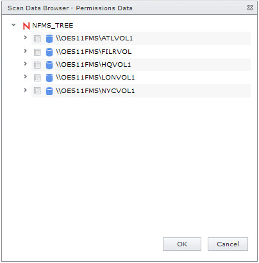Collapse the NFMS_TREE root node
The image size is (259, 263).
(13, 25)
